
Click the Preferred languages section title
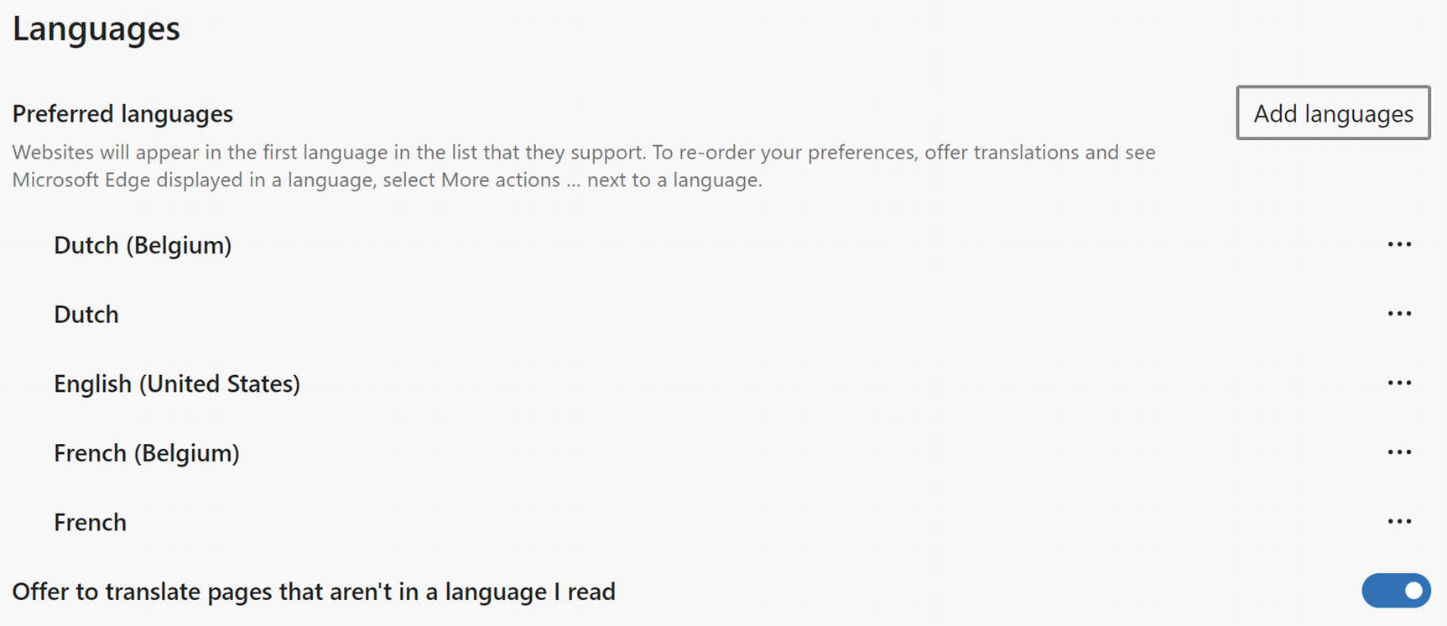122,114
